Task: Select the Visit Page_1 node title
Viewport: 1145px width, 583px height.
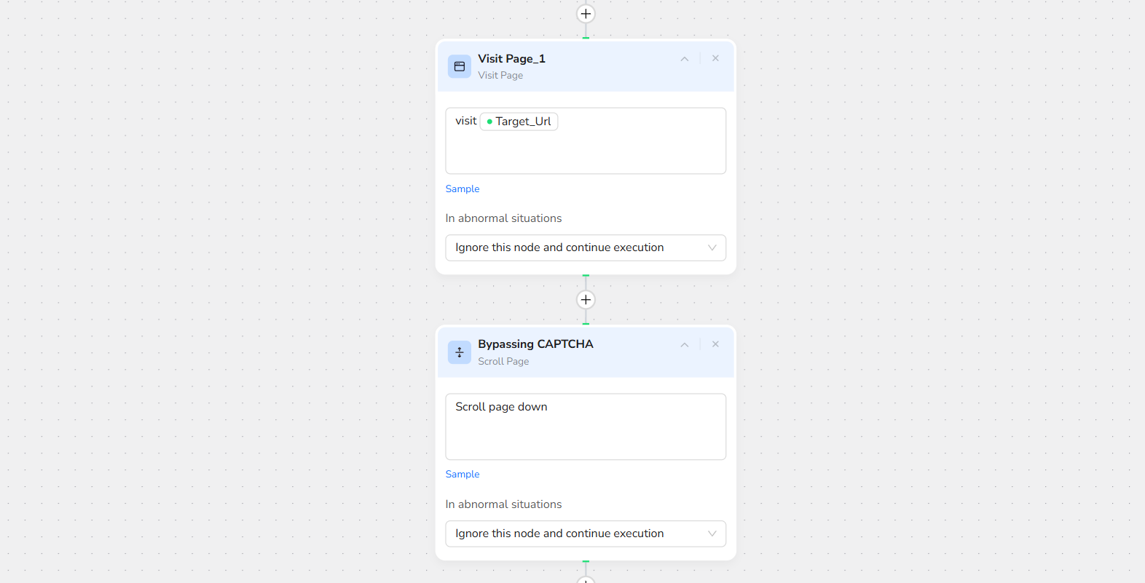Action: 511,58
